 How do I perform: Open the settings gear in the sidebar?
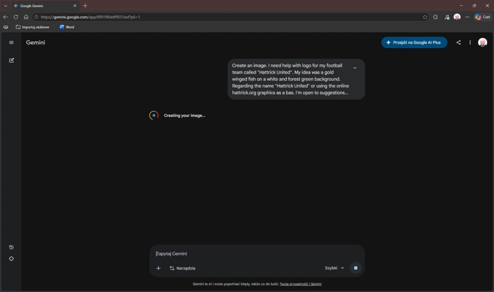(x=12, y=259)
